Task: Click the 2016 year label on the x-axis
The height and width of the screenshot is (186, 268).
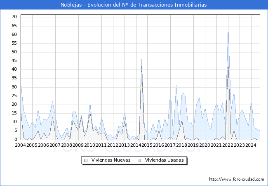Action: tap(159, 145)
